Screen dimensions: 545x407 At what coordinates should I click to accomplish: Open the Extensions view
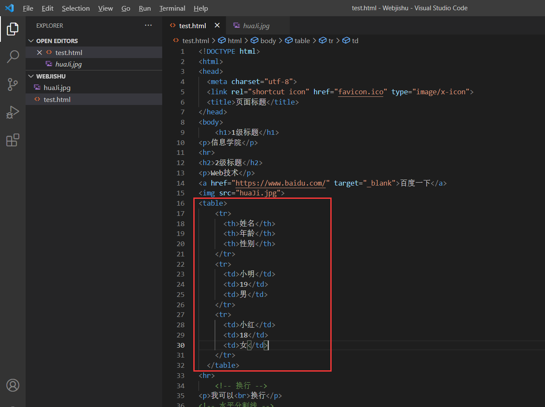13,140
